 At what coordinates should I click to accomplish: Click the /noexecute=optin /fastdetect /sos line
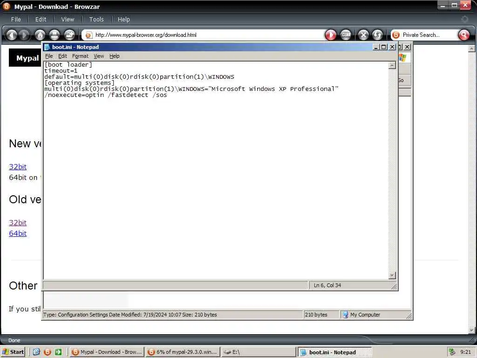pos(106,95)
